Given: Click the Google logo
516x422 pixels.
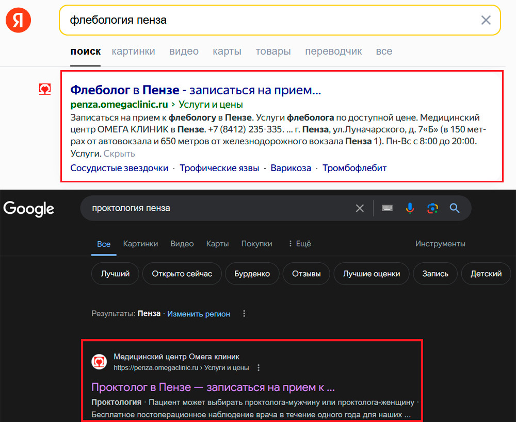Looking at the screenshot, I should click(28, 209).
